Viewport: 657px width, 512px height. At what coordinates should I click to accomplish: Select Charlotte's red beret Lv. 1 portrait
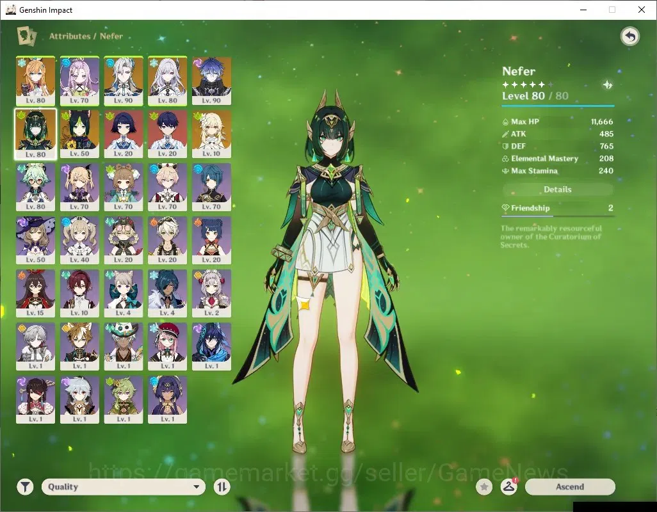168,347
